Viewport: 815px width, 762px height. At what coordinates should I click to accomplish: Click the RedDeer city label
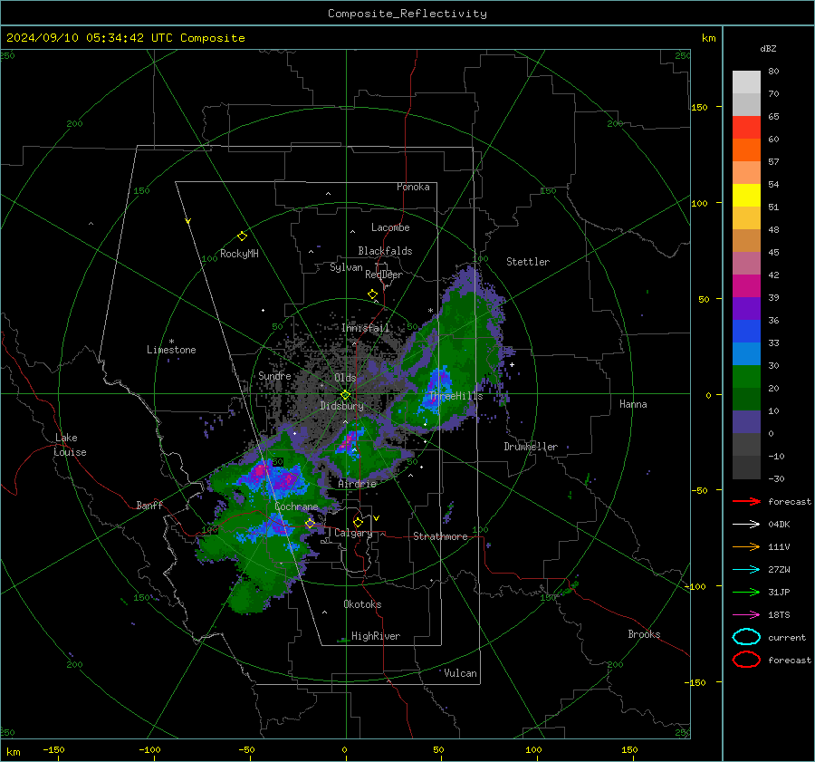click(x=384, y=275)
